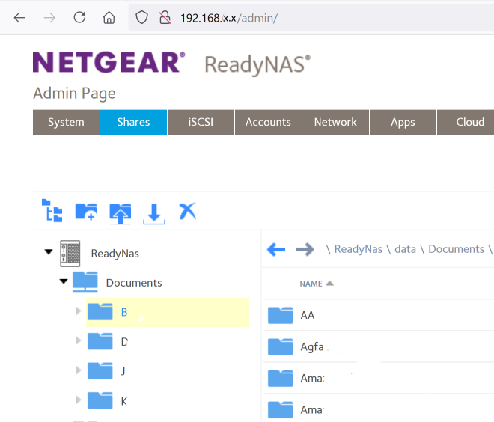Select folder K in the tree

(x=124, y=401)
